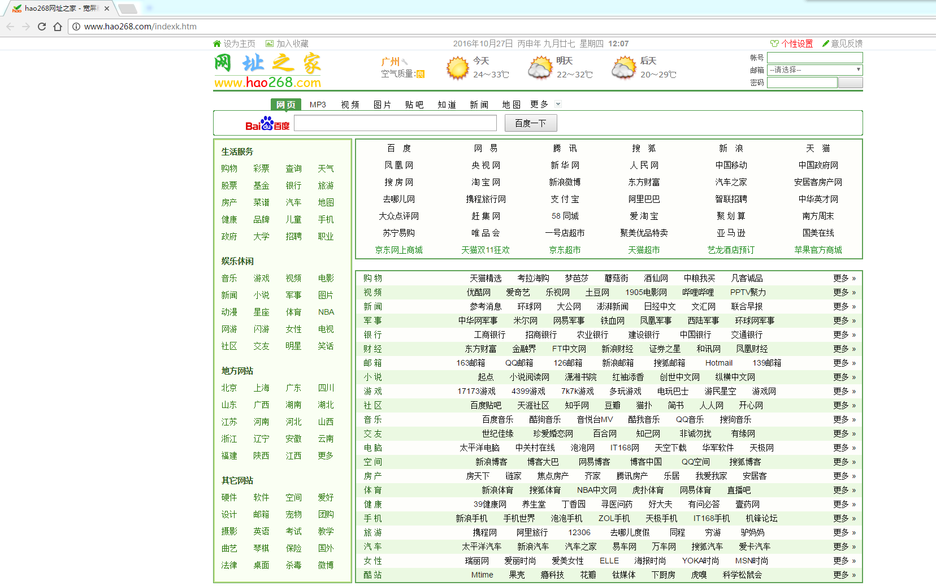Change city next to 广州
Screen dimensions: 936x586
click(x=404, y=62)
